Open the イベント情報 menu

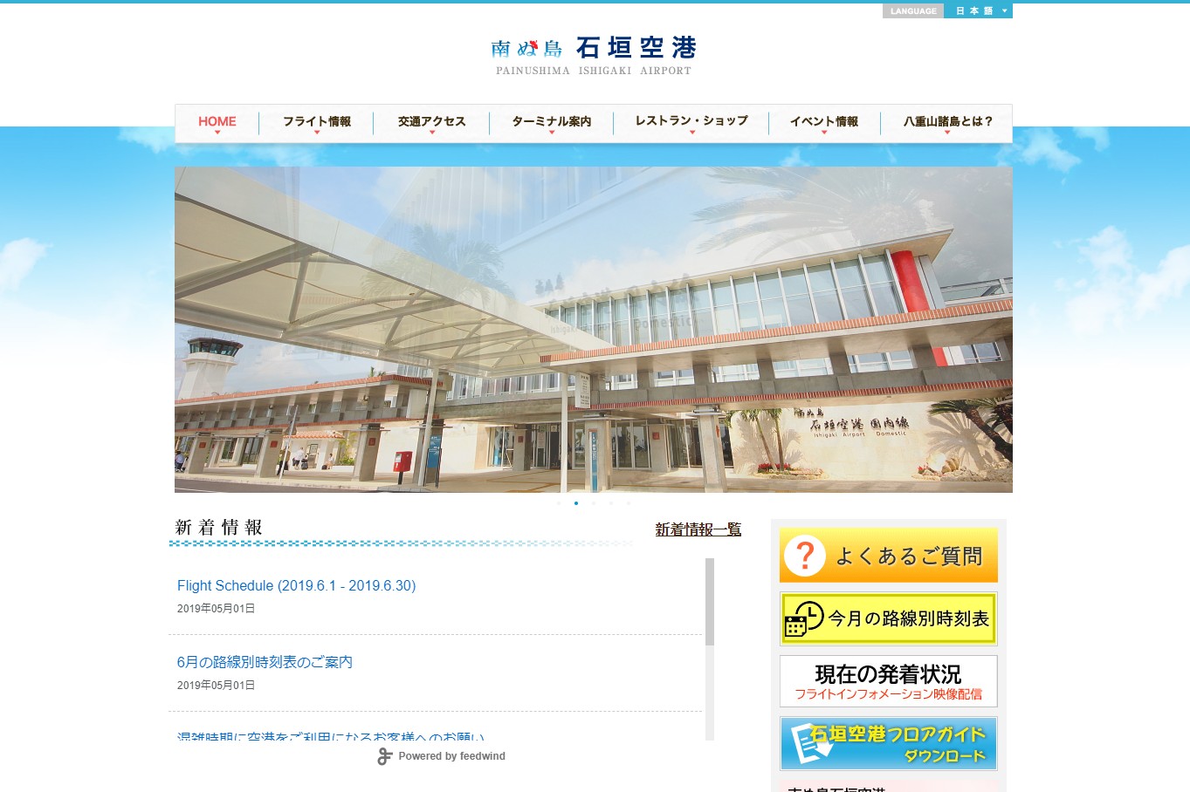coord(824,122)
